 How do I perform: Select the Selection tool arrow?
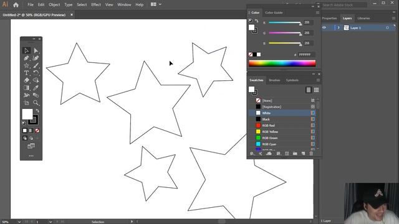click(26, 50)
